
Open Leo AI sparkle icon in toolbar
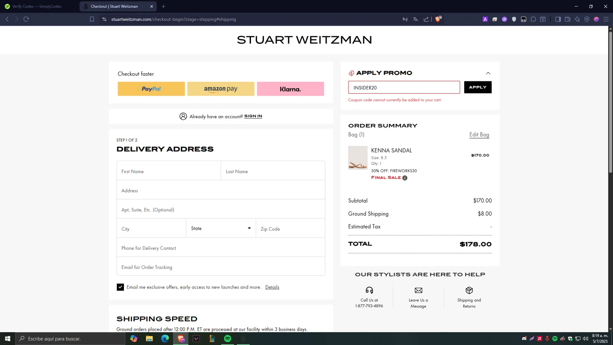(x=577, y=19)
